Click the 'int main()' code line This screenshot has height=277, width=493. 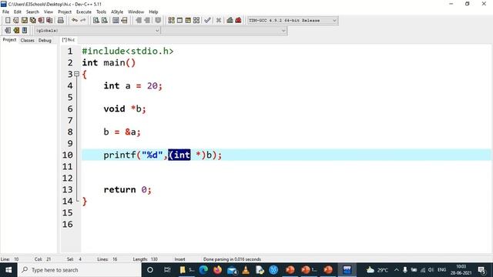109,63
